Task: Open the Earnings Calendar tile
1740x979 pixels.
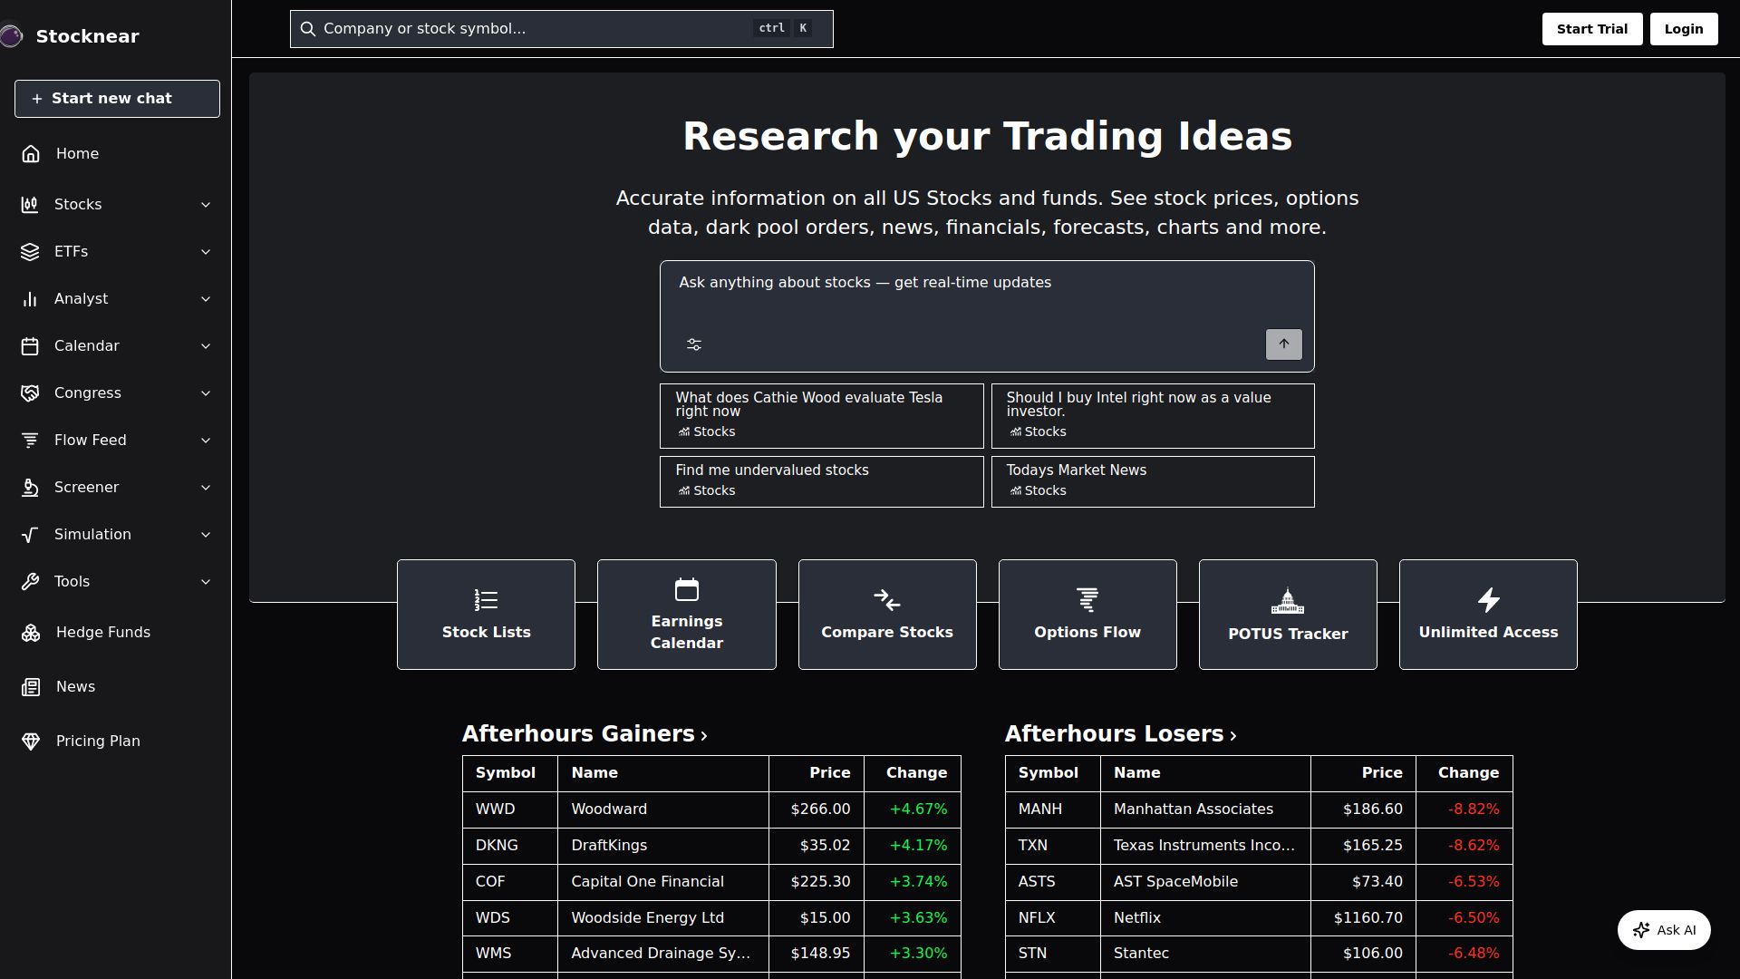Action: tap(686, 615)
